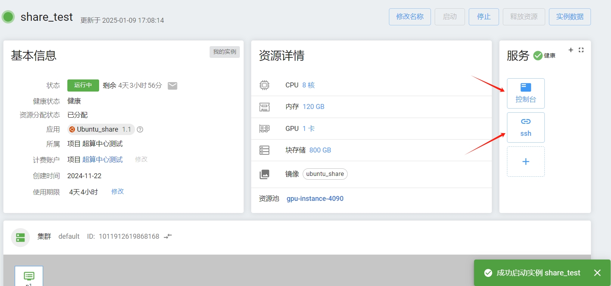
Task: Click the image picture icon
Action: (x=264, y=174)
